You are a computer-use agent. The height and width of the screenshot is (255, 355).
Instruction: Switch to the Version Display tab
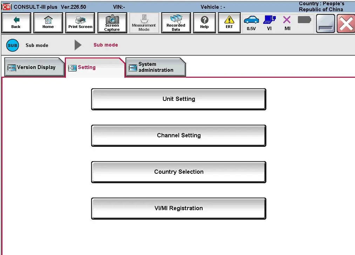pos(34,67)
